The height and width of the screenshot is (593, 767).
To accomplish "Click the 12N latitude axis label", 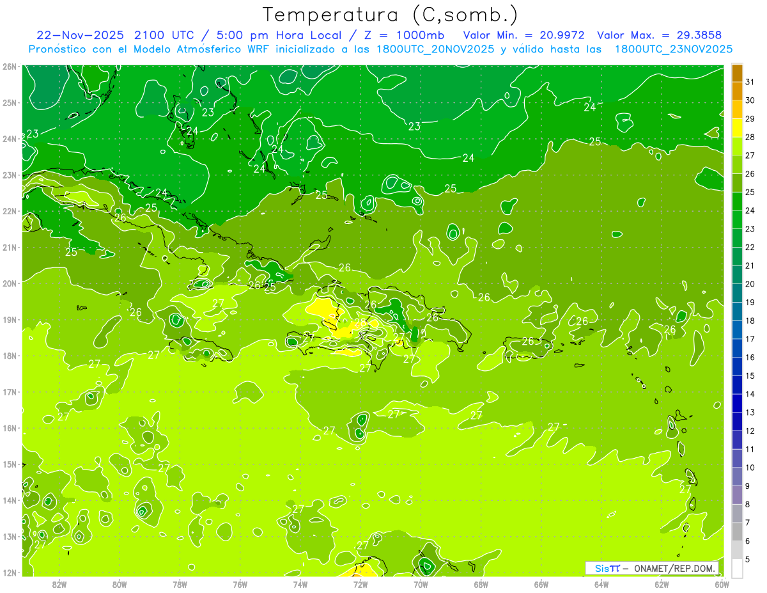I will (x=9, y=573).
